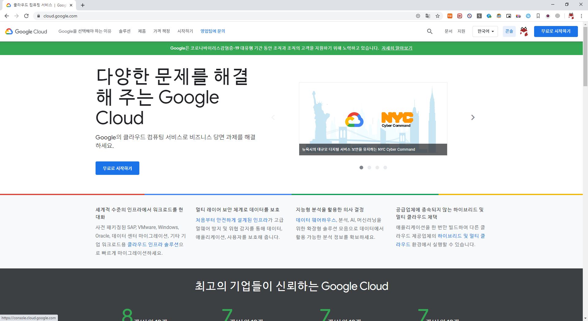Click the nyan cat extension icon
This screenshot has height=321, width=588.
coord(518,16)
